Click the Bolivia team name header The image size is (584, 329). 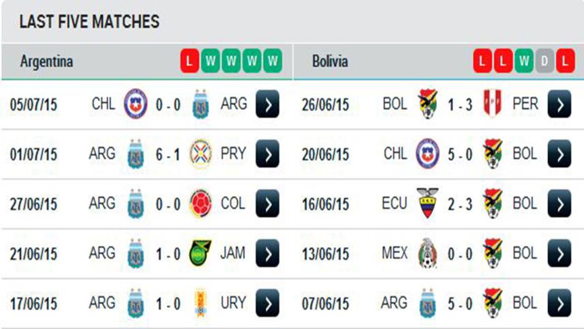(x=330, y=61)
